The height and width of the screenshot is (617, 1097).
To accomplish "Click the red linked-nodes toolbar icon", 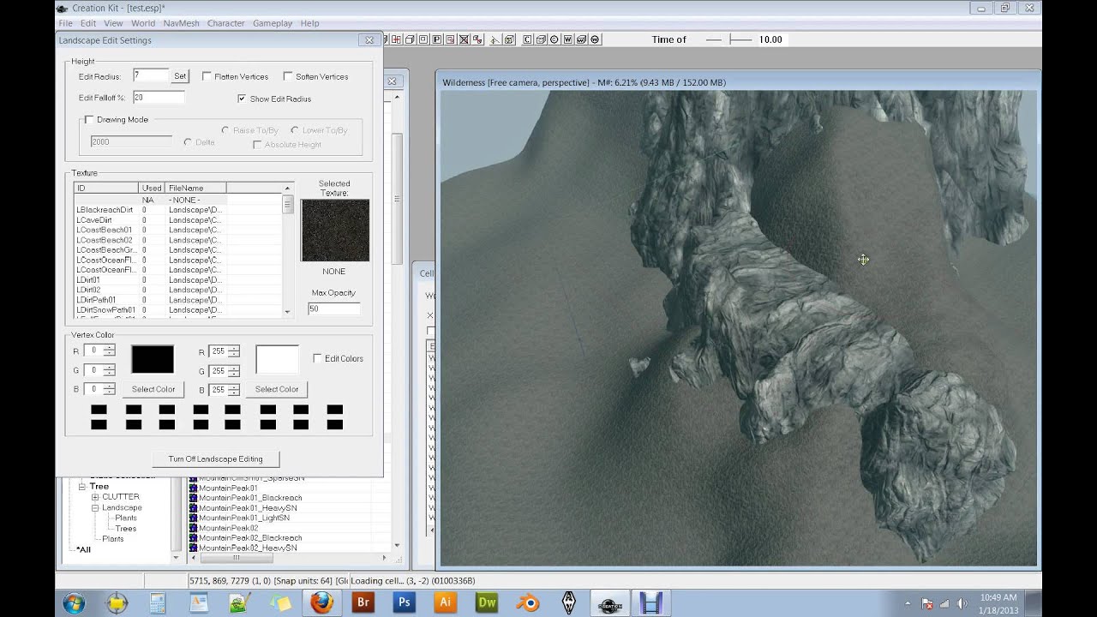I will click(x=478, y=39).
